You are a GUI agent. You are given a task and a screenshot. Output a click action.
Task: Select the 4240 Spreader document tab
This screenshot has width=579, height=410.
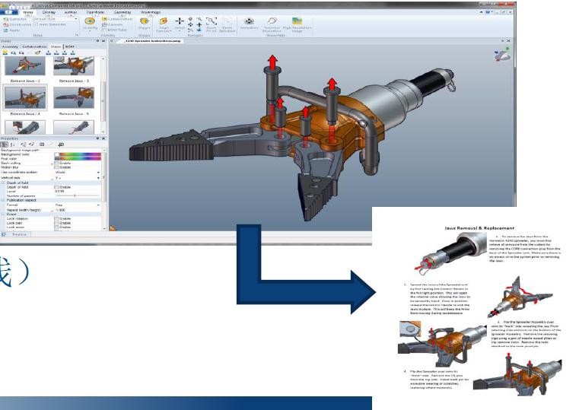153,41
